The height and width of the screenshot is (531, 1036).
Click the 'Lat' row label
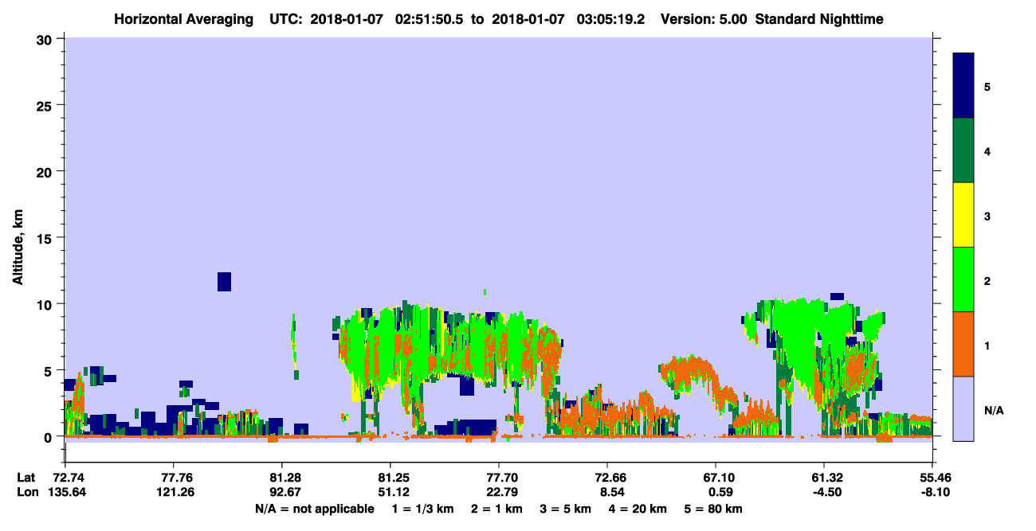point(26,478)
